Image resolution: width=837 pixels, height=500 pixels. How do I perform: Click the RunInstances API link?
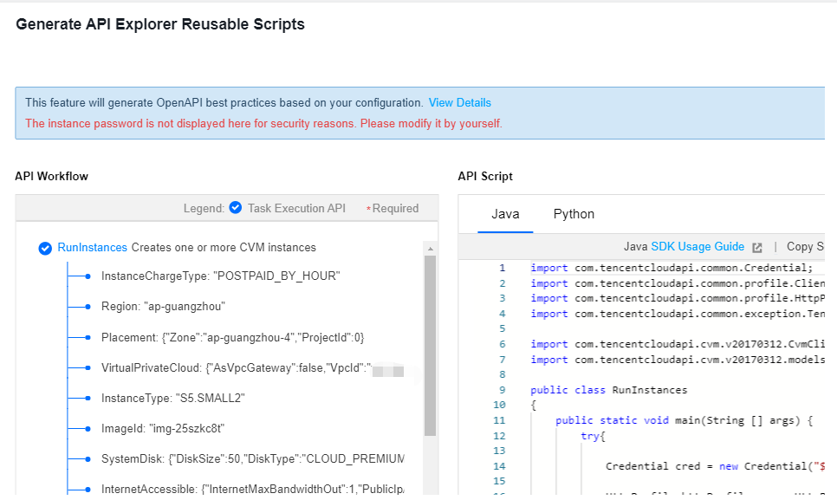(x=93, y=248)
